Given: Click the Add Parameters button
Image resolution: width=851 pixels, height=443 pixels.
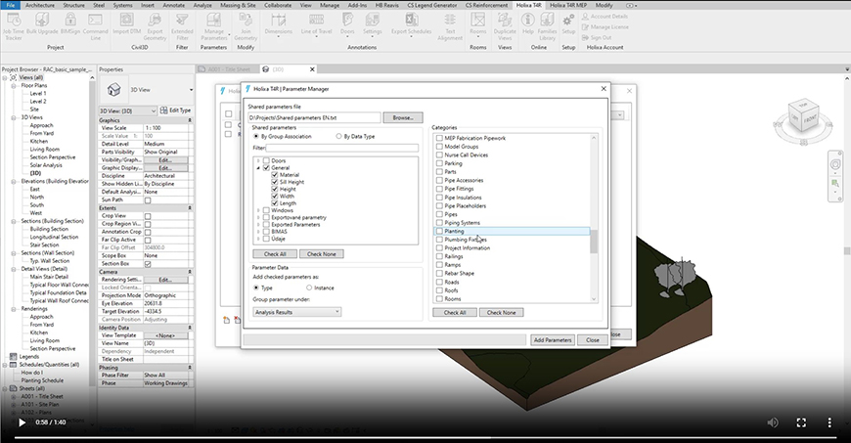Looking at the screenshot, I should point(553,340).
